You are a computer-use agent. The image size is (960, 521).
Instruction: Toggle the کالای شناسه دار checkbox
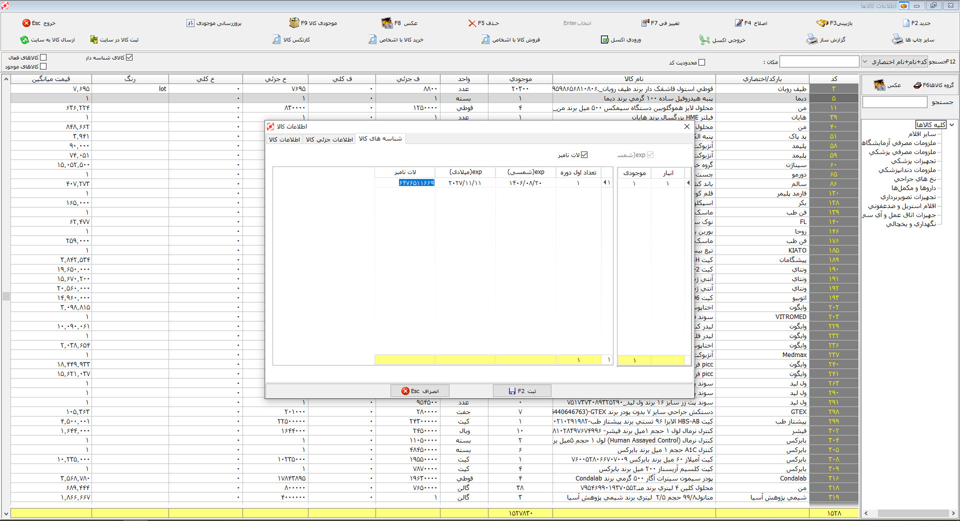pos(129,57)
